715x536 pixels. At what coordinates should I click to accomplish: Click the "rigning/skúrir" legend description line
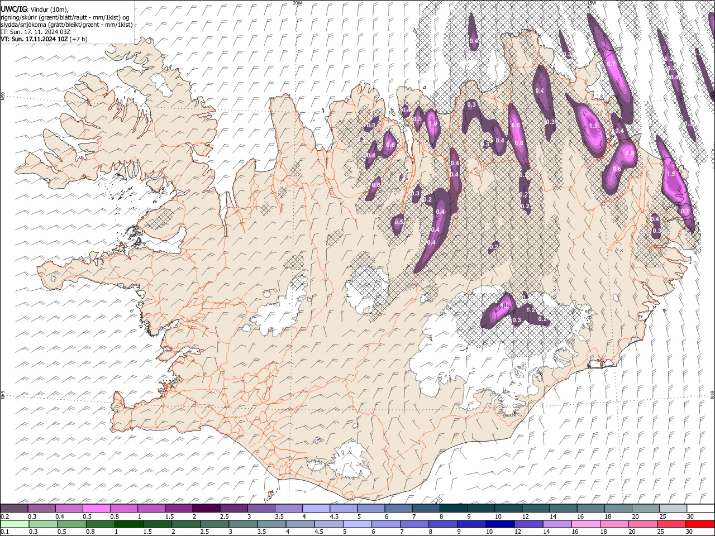[x=65, y=17]
